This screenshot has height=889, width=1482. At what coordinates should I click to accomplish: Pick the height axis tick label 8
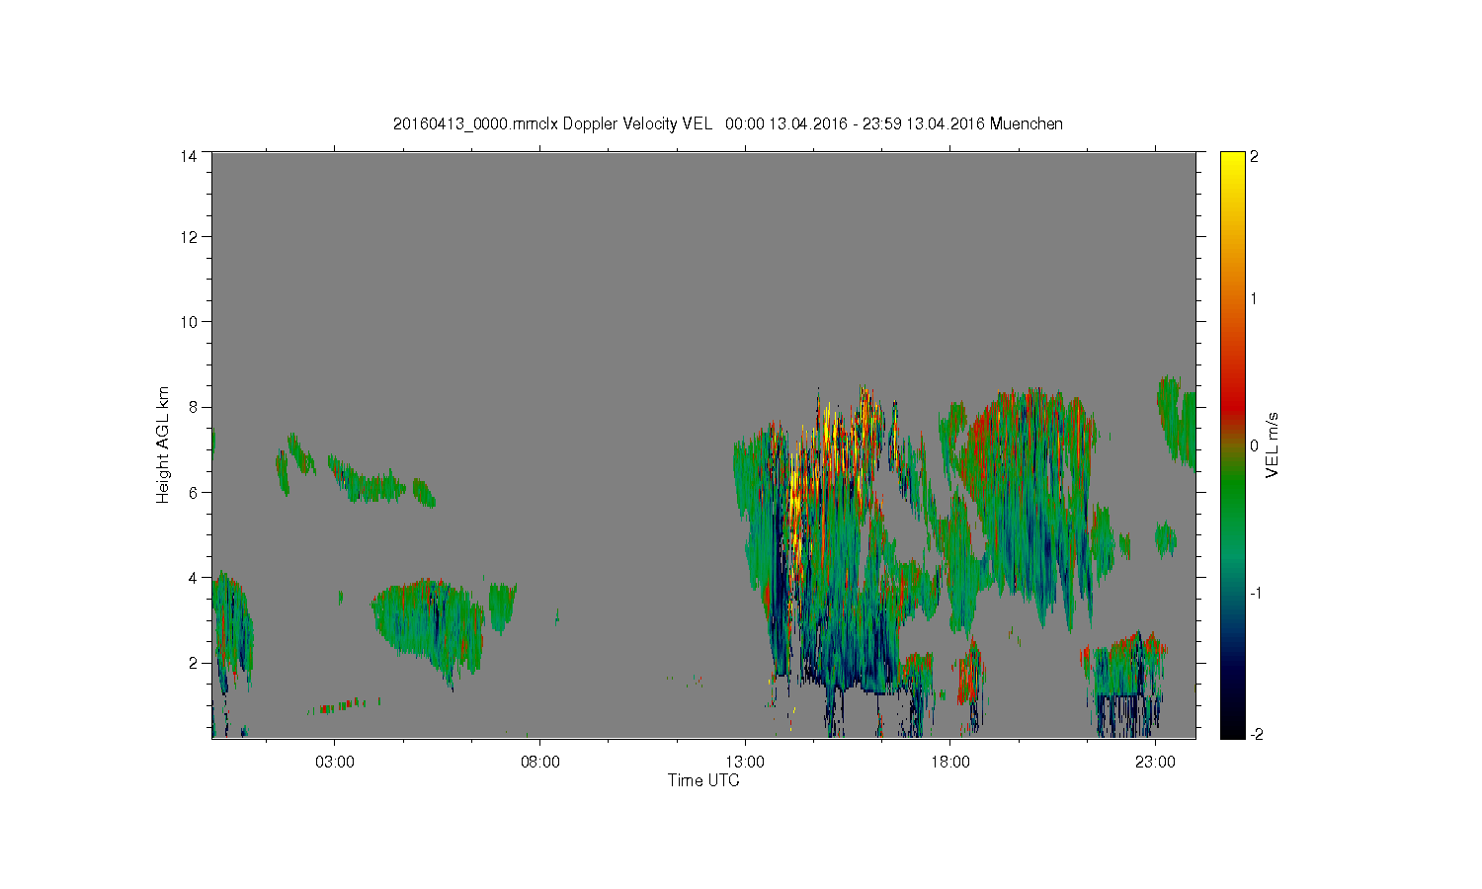pos(193,407)
